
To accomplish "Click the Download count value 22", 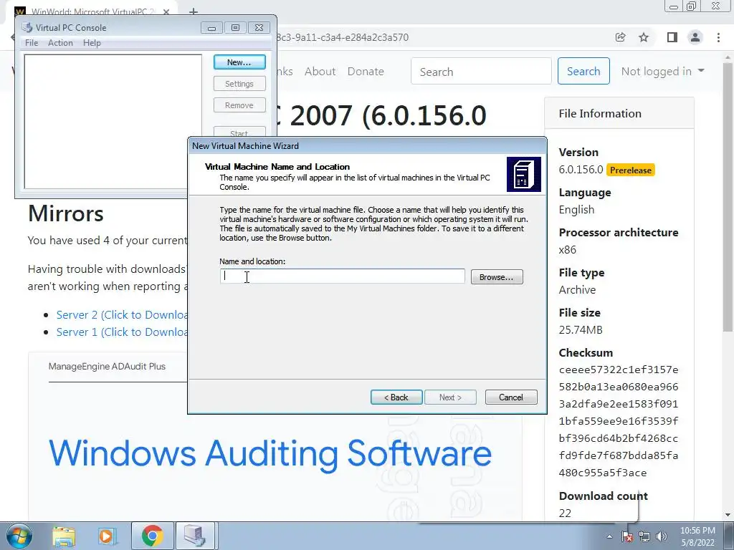I will 565,513.
